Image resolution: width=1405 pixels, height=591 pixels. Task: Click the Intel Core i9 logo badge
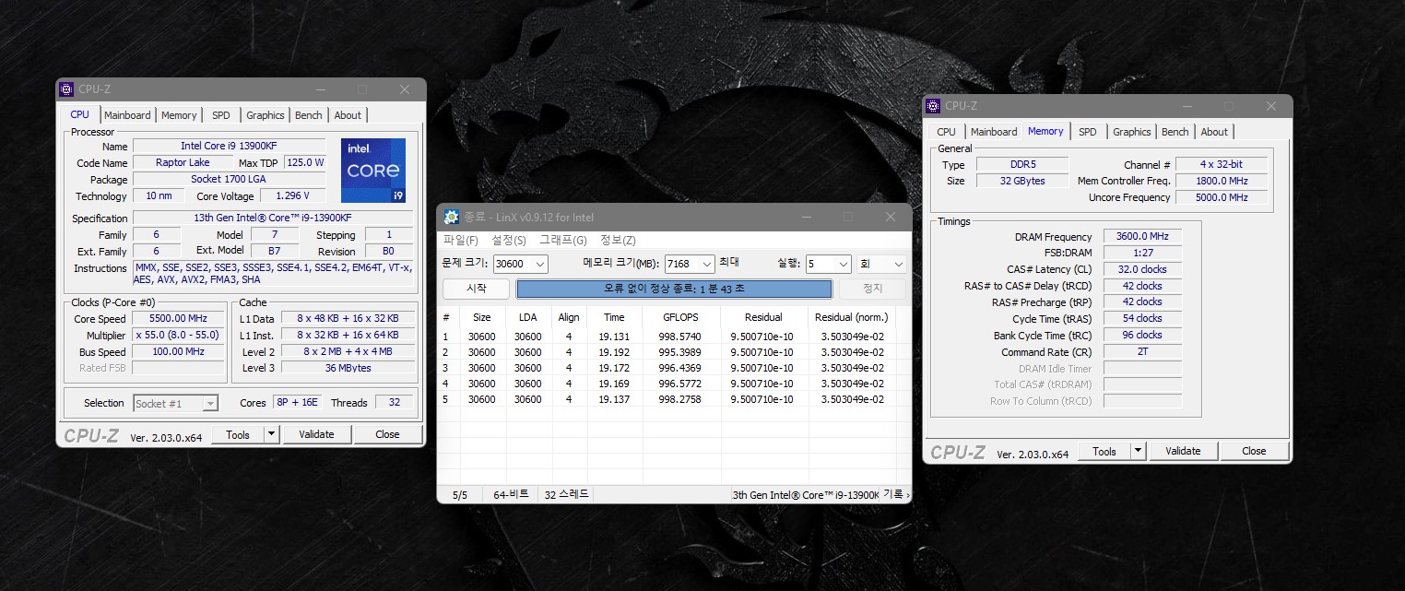372,171
